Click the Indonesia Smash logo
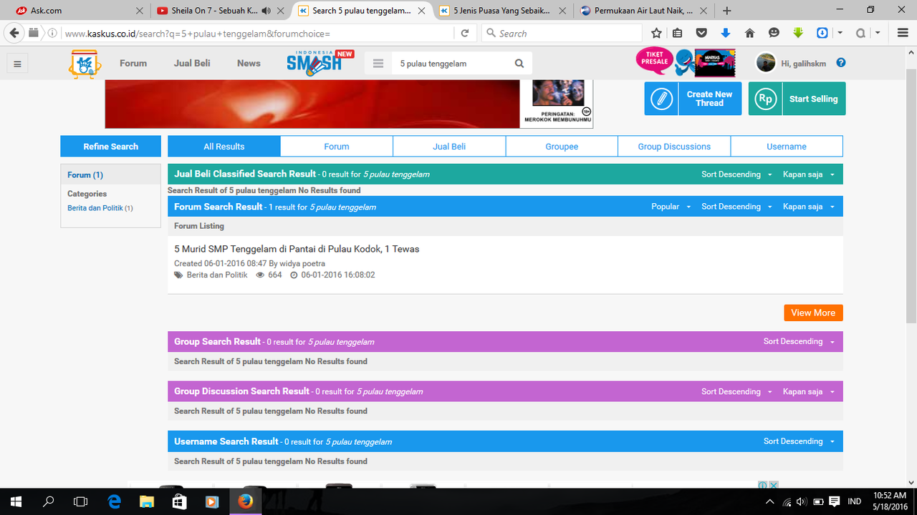This screenshot has height=515, width=917. (320, 62)
